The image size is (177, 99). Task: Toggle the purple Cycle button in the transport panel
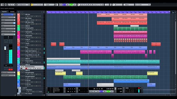[x=101, y=92]
